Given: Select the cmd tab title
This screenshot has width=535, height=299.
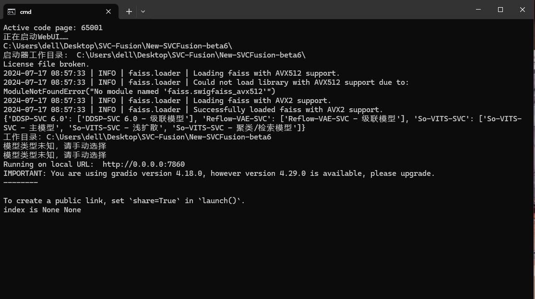Looking at the screenshot, I should [x=25, y=12].
